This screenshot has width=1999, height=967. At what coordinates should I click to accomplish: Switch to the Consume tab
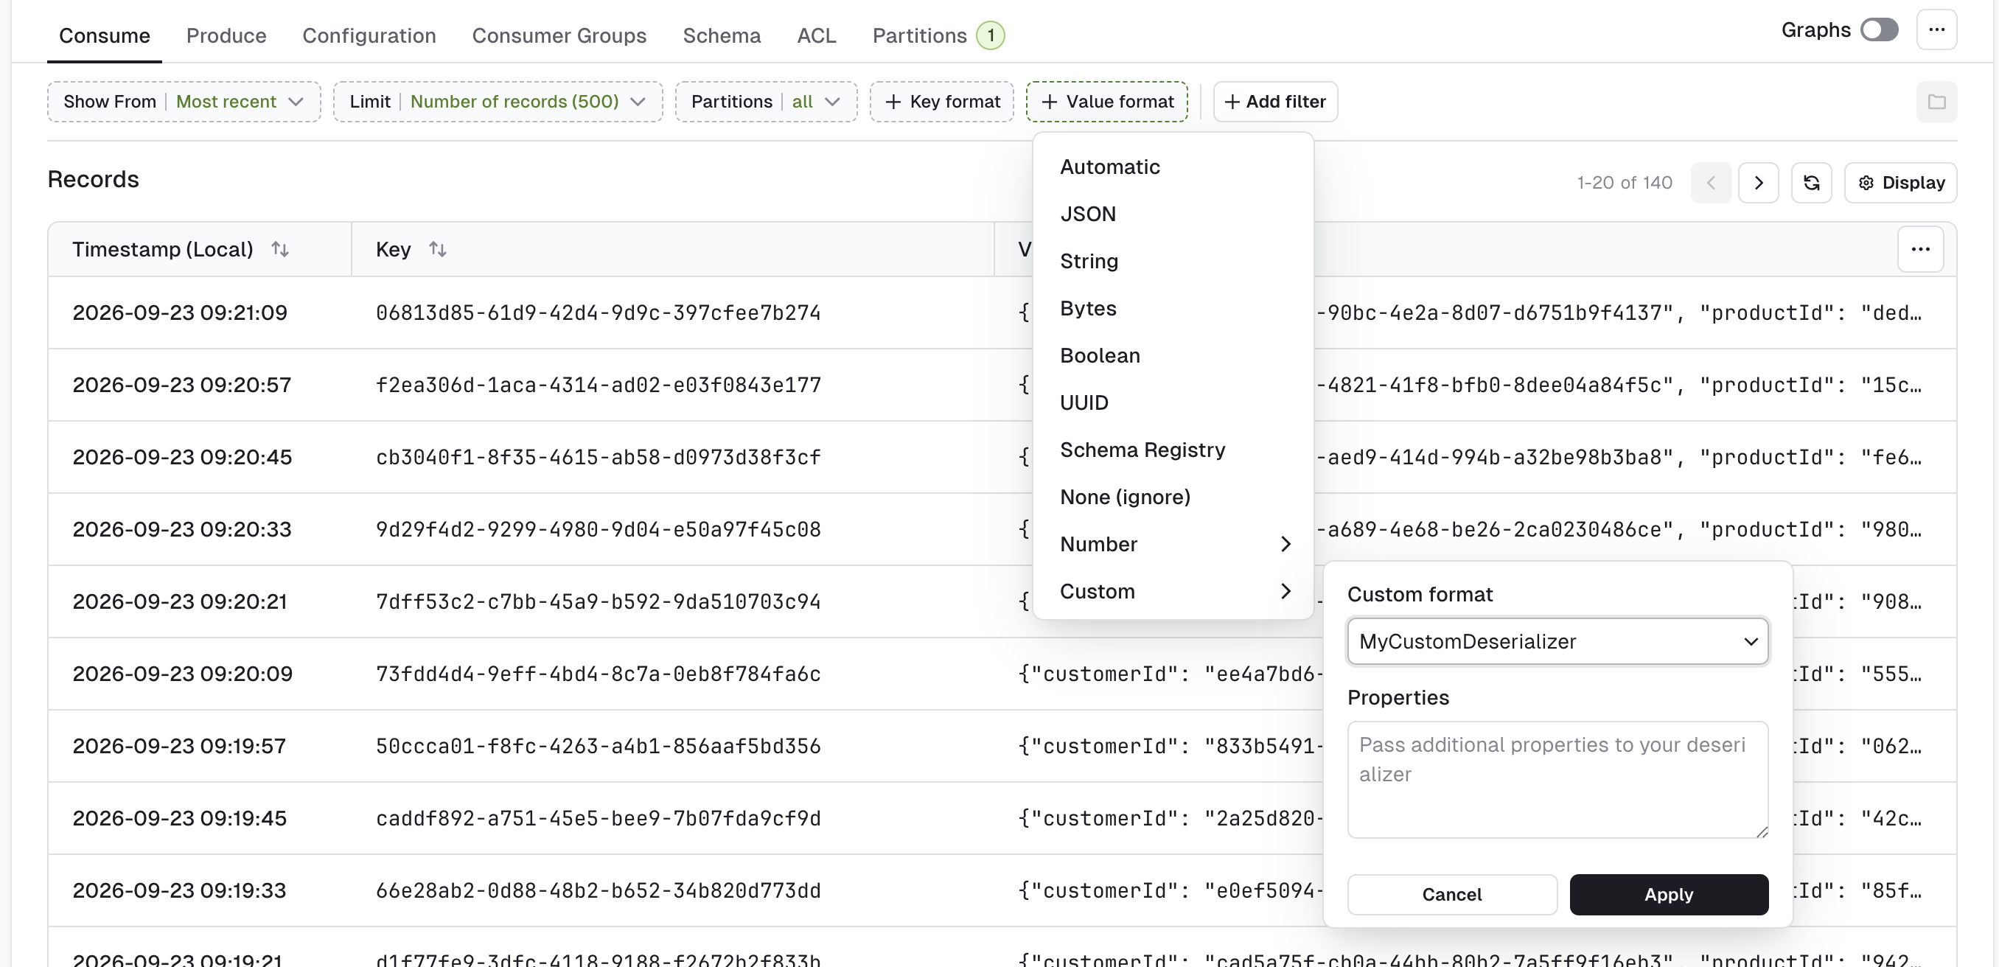coord(104,35)
